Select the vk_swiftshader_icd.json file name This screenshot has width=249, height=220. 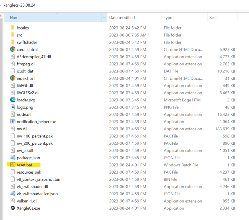(x=37, y=194)
